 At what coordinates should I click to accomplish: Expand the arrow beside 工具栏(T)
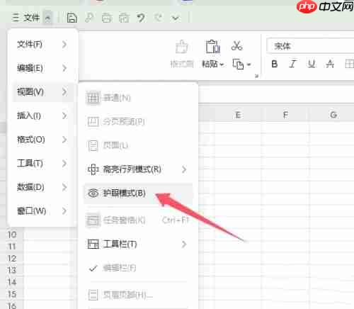pyautogui.click(x=184, y=244)
